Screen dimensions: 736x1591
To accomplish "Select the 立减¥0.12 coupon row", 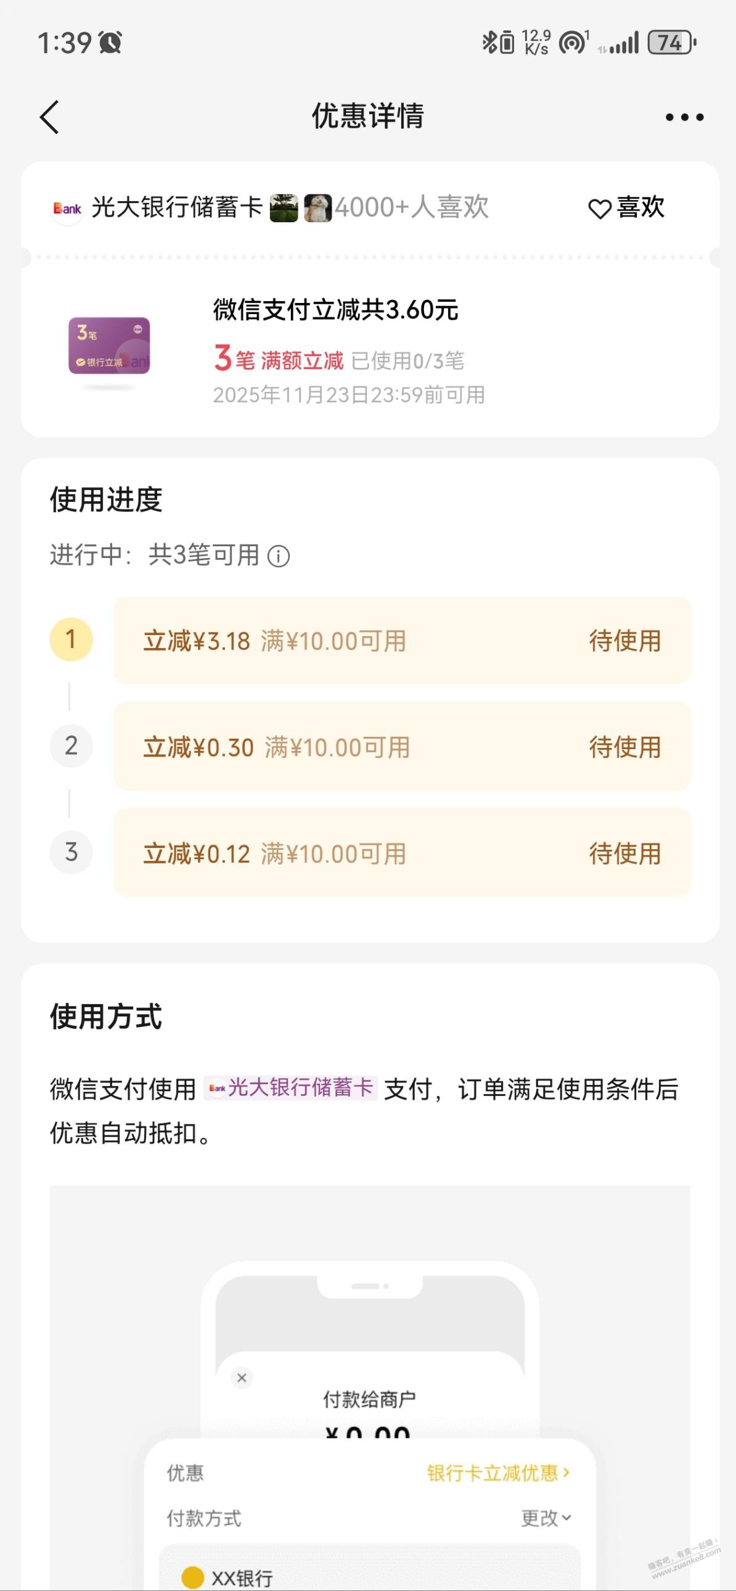I will [403, 853].
